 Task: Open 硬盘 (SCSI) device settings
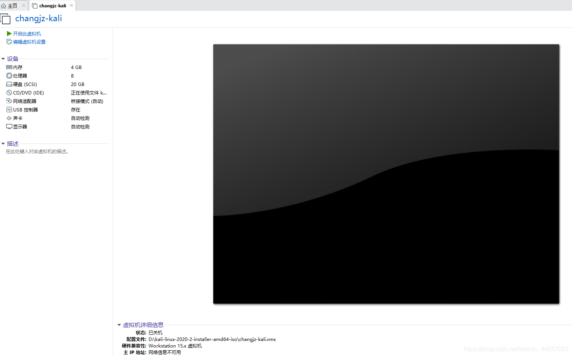(25, 84)
